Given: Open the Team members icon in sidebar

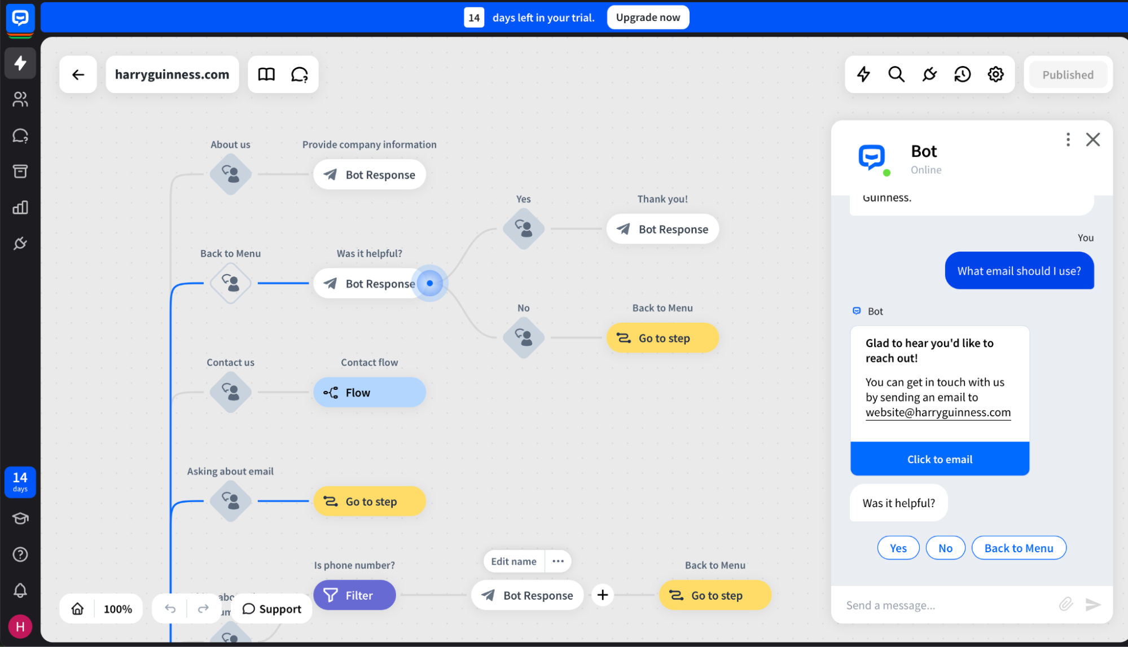Looking at the screenshot, I should (x=20, y=99).
